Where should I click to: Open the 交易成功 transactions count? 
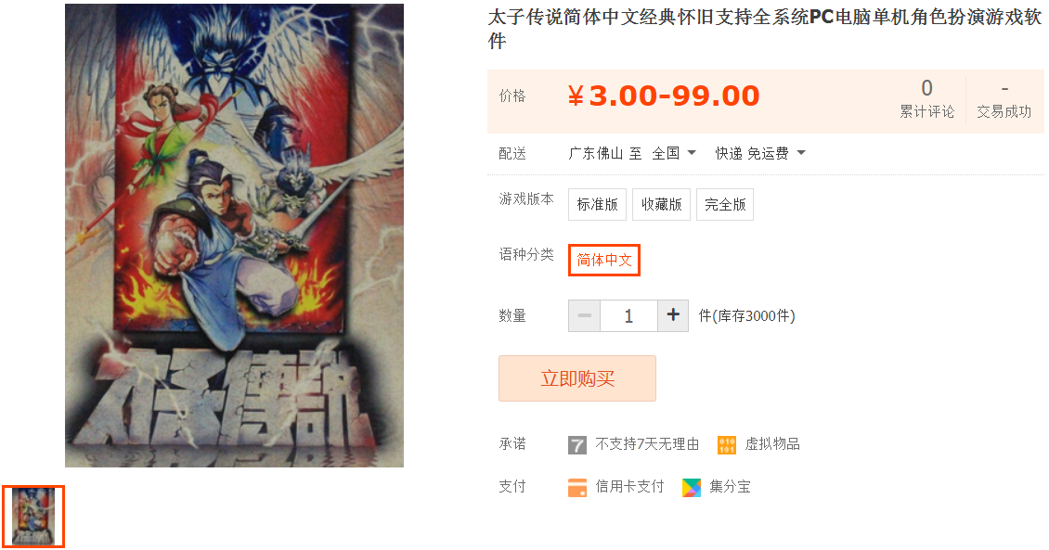(x=1004, y=100)
